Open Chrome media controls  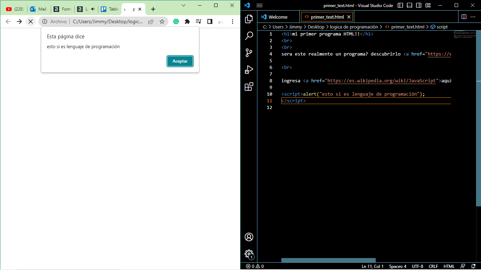coord(199,21)
